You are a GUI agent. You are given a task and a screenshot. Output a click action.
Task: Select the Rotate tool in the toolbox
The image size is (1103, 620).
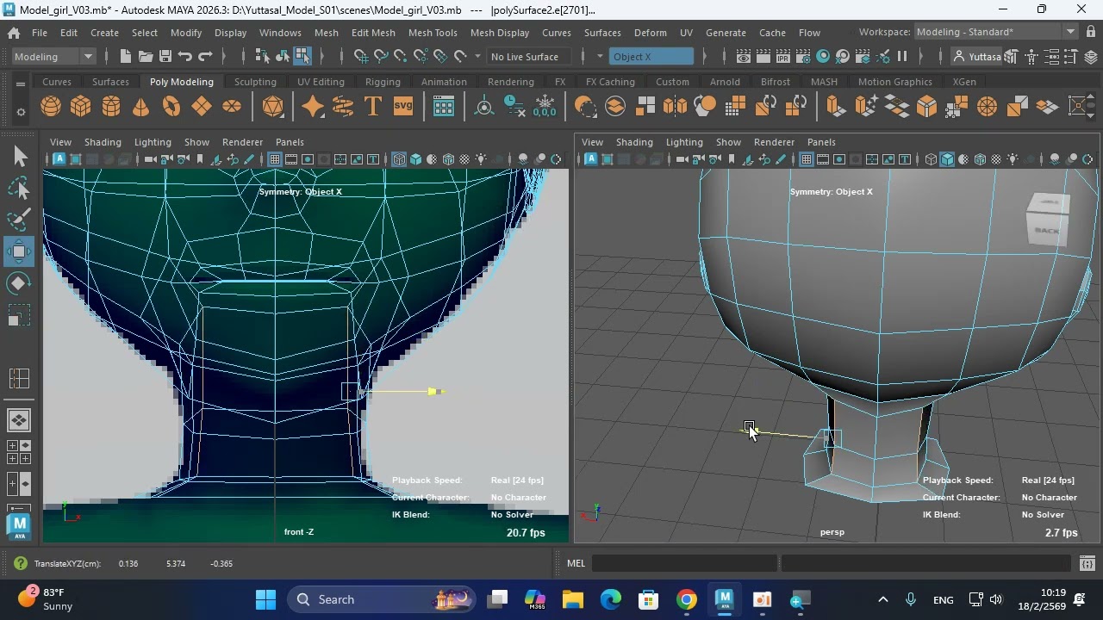(19, 283)
